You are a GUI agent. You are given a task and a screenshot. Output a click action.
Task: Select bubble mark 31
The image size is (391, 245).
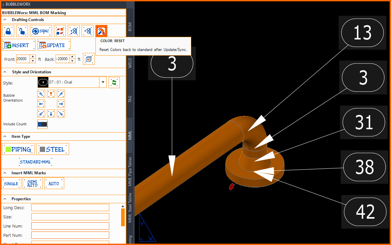click(364, 122)
